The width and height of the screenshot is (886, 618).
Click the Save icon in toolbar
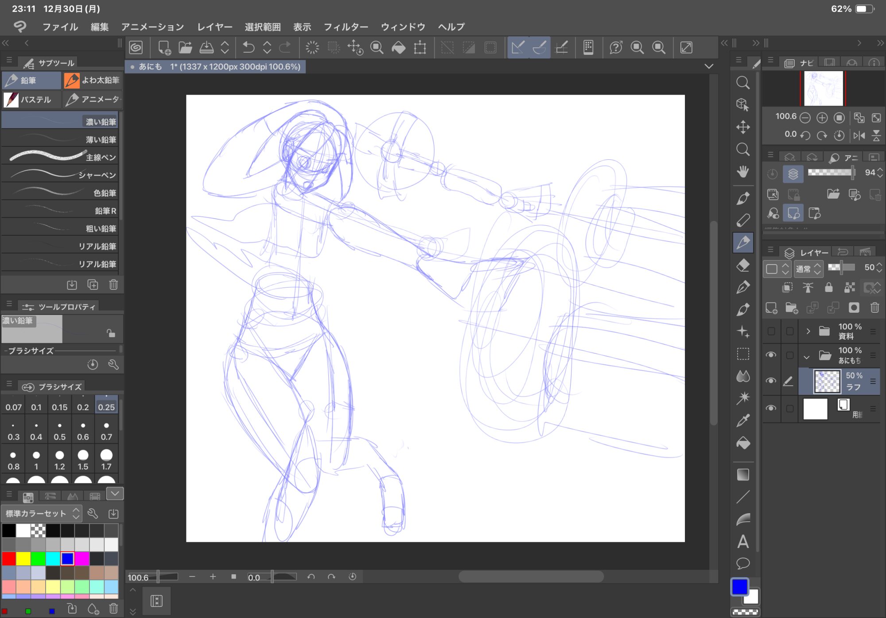(206, 47)
